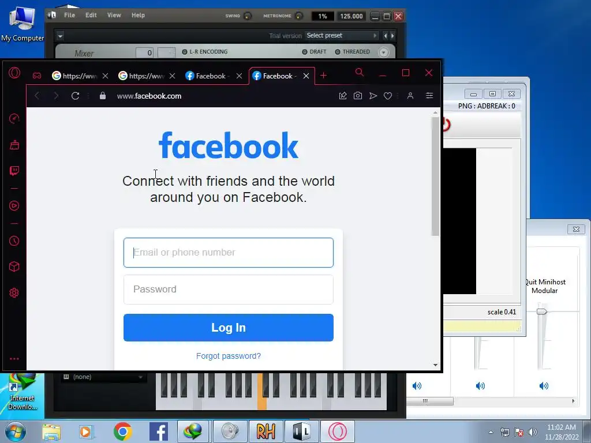Click the 125.000 tempo value
591x443 pixels.
351,16
